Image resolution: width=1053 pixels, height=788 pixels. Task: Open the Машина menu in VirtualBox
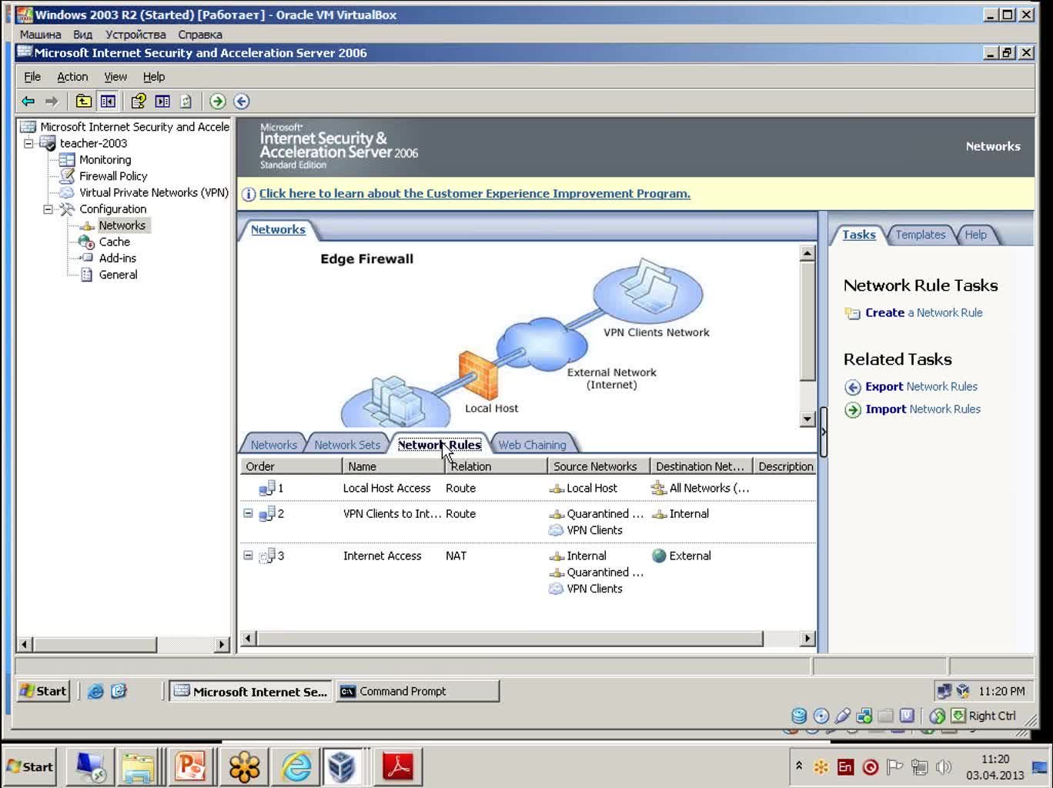(40, 35)
